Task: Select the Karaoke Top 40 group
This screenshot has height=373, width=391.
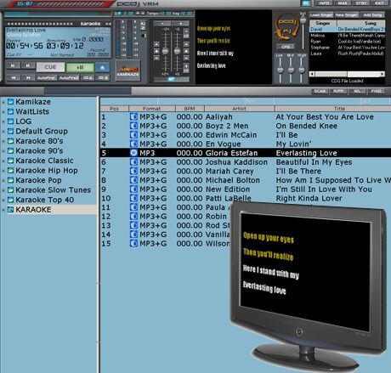Action: pyautogui.click(x=41, y=200)
